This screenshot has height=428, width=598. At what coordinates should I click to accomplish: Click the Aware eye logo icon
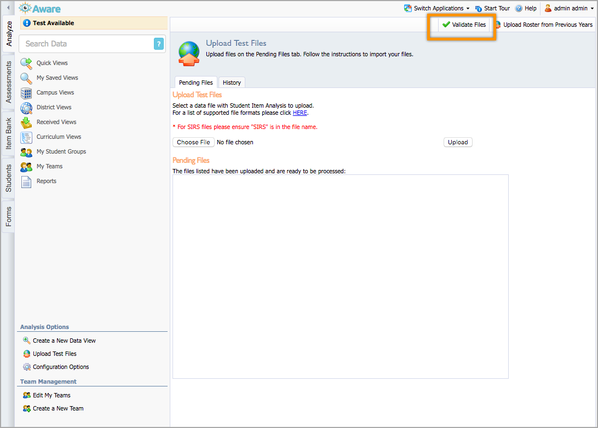[25, 8]
